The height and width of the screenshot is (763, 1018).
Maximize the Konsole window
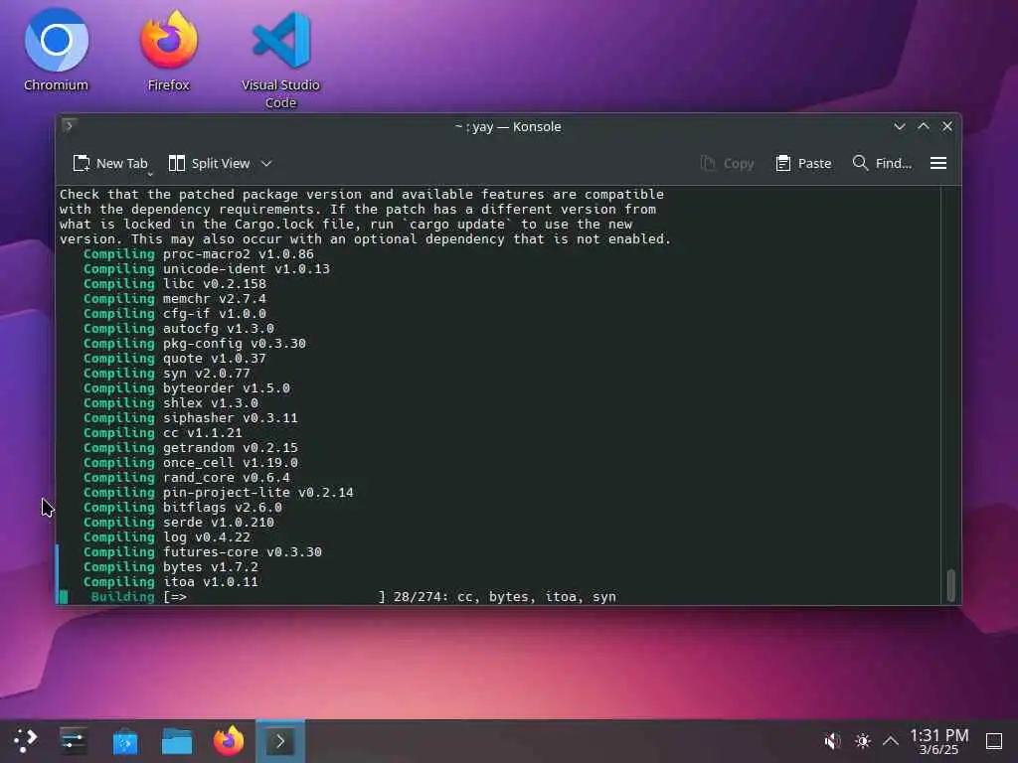coord(924,126)
